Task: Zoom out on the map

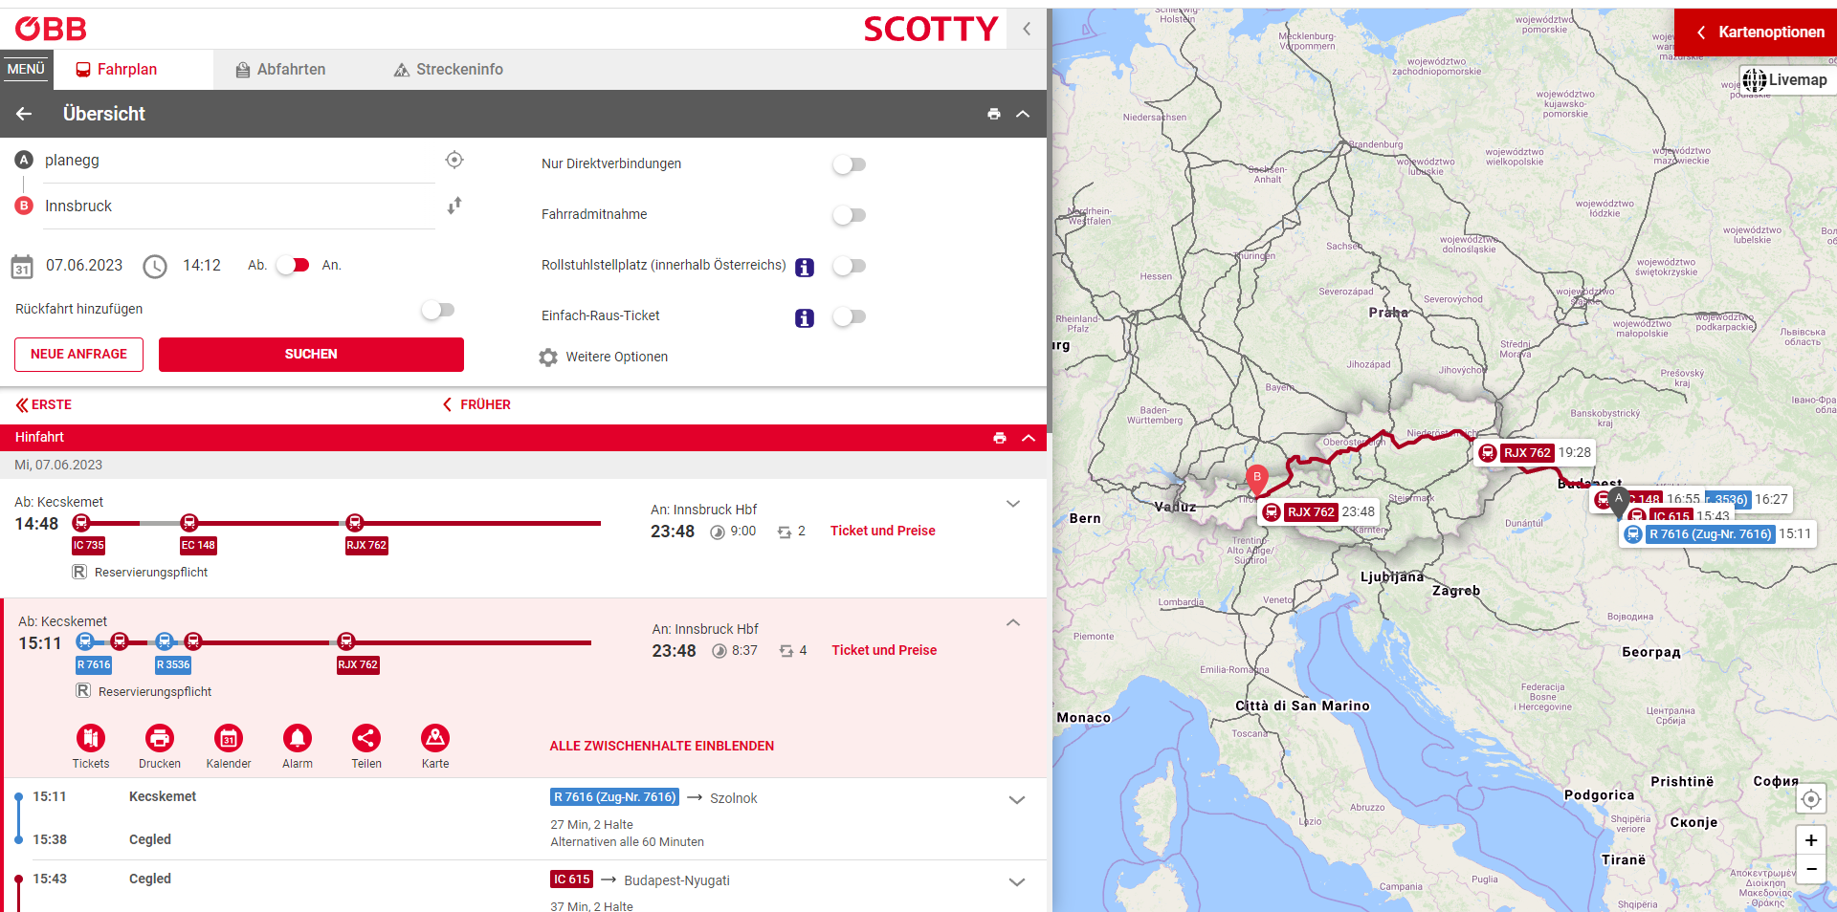Action: point(1811,869)
